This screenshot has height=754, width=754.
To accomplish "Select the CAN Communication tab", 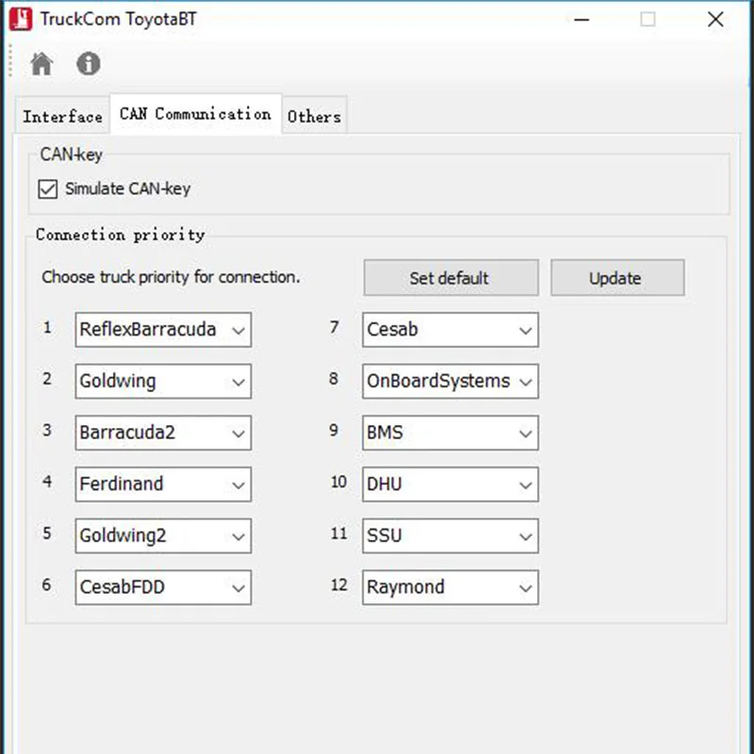I will [195, 114].
